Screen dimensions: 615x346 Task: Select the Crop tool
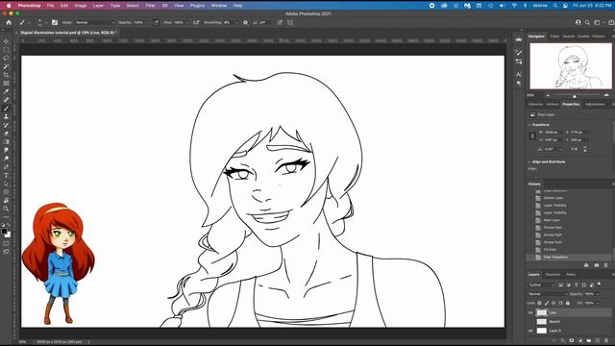pyautogui.click(x=6, y=75)
